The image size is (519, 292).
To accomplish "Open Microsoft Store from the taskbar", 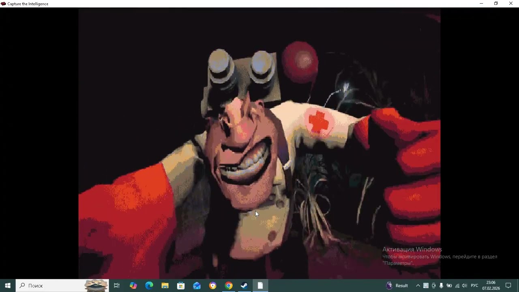I will point(181,286).
